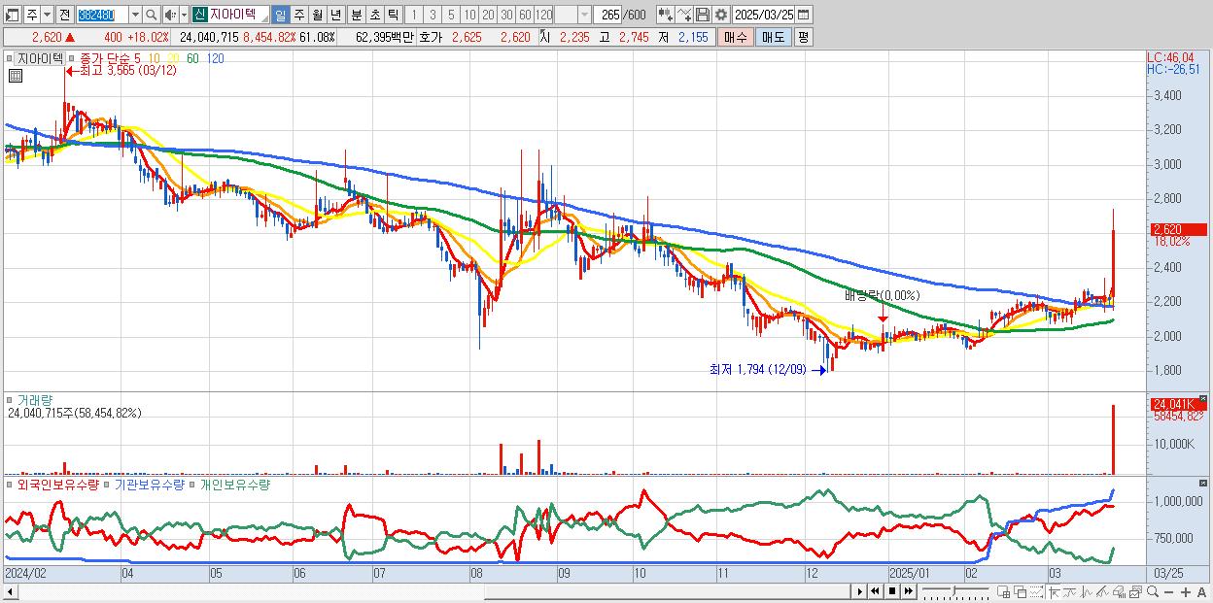1213x603 pixels.
Task: Click the 지아이텍 chart legend label
Action: point(40,58)
